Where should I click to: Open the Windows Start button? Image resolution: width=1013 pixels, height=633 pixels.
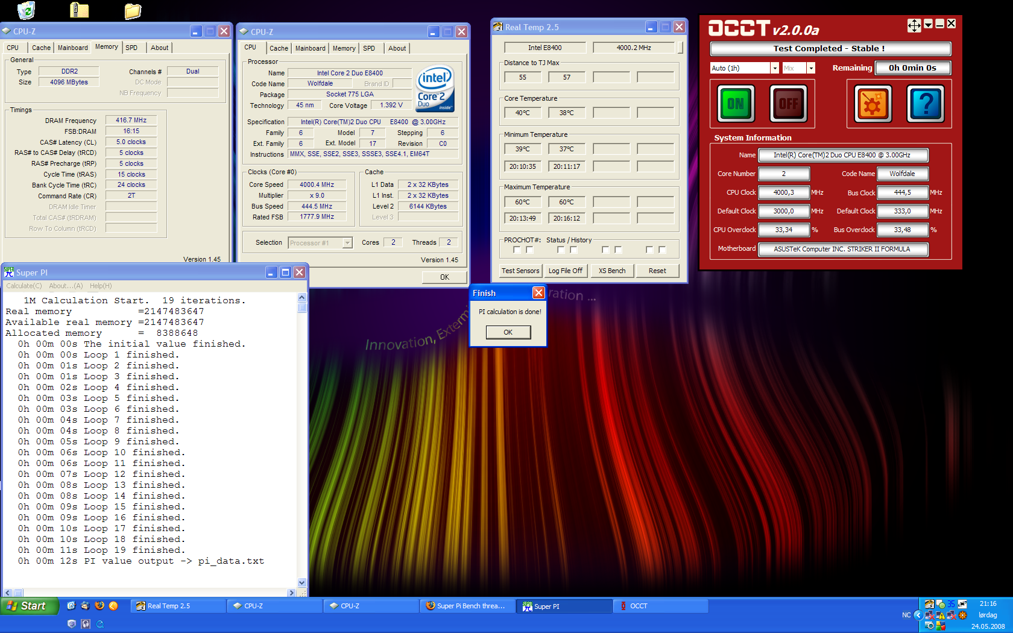30,606
